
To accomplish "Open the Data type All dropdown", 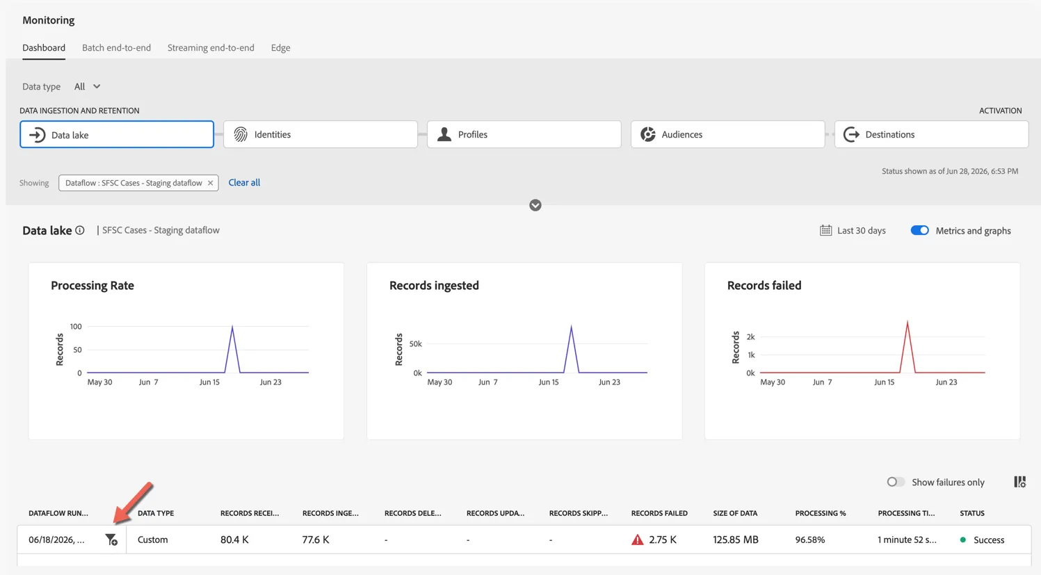I will 88,86.
